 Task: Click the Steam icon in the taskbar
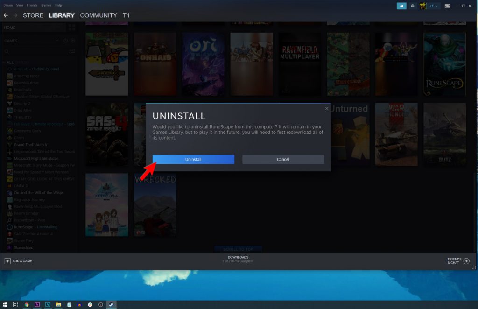click(x=111, y=304)
